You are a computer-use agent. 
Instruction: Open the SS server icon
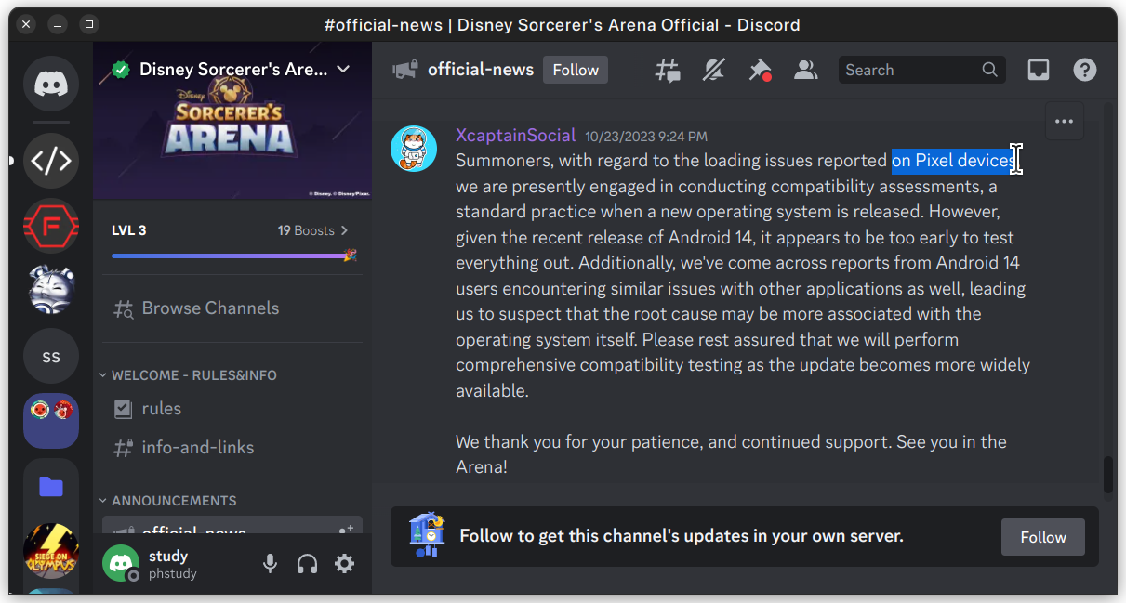pos(51,356)
